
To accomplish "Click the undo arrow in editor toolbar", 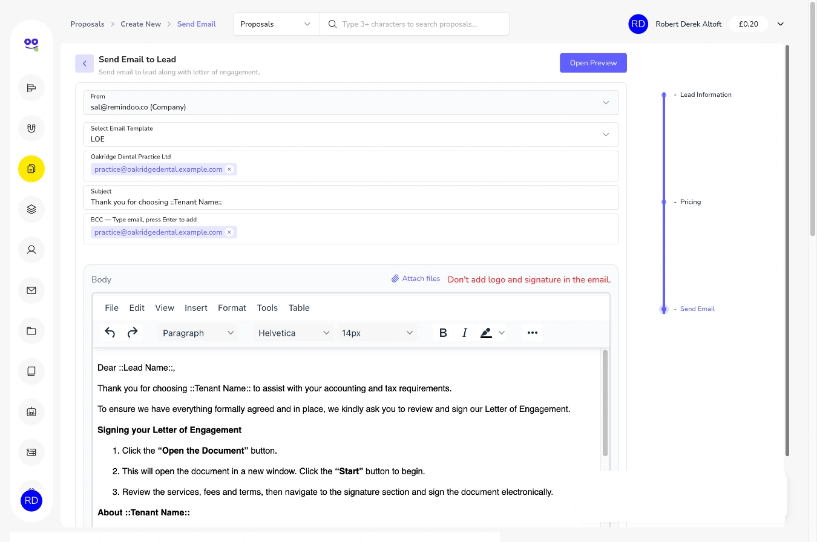I will [110, 333].
